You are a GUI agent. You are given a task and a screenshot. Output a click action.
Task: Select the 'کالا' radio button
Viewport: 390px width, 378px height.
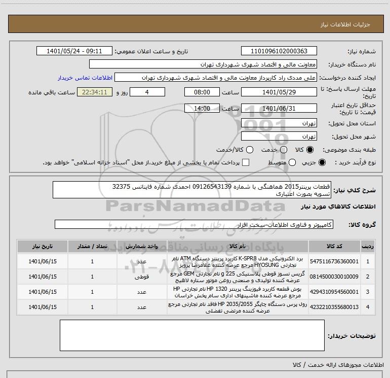310,150
